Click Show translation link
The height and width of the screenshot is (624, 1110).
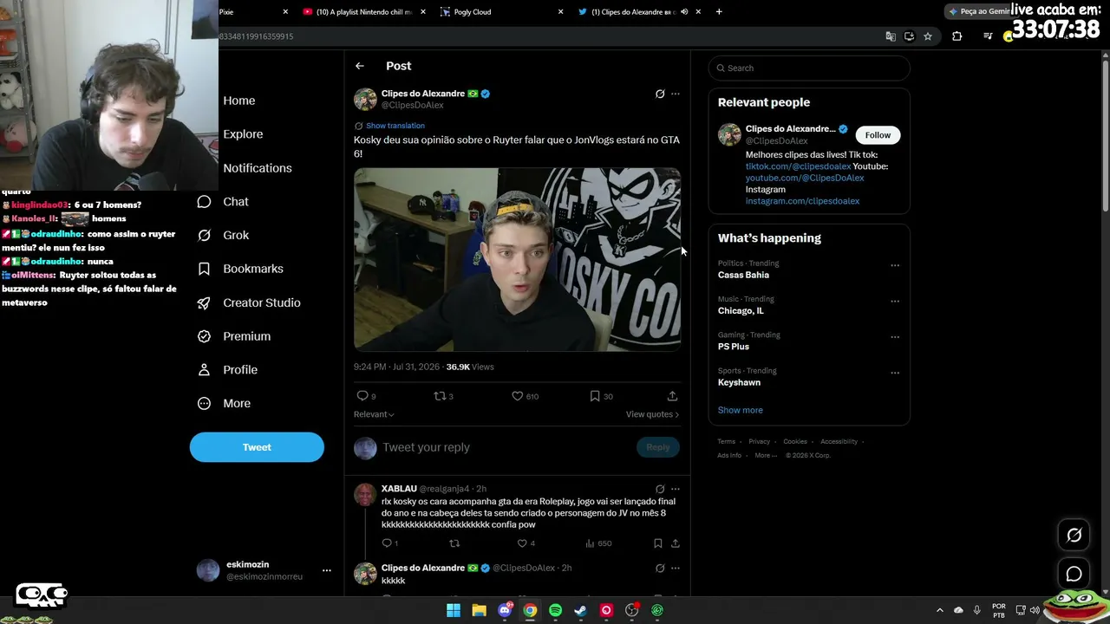pos(395,126)
